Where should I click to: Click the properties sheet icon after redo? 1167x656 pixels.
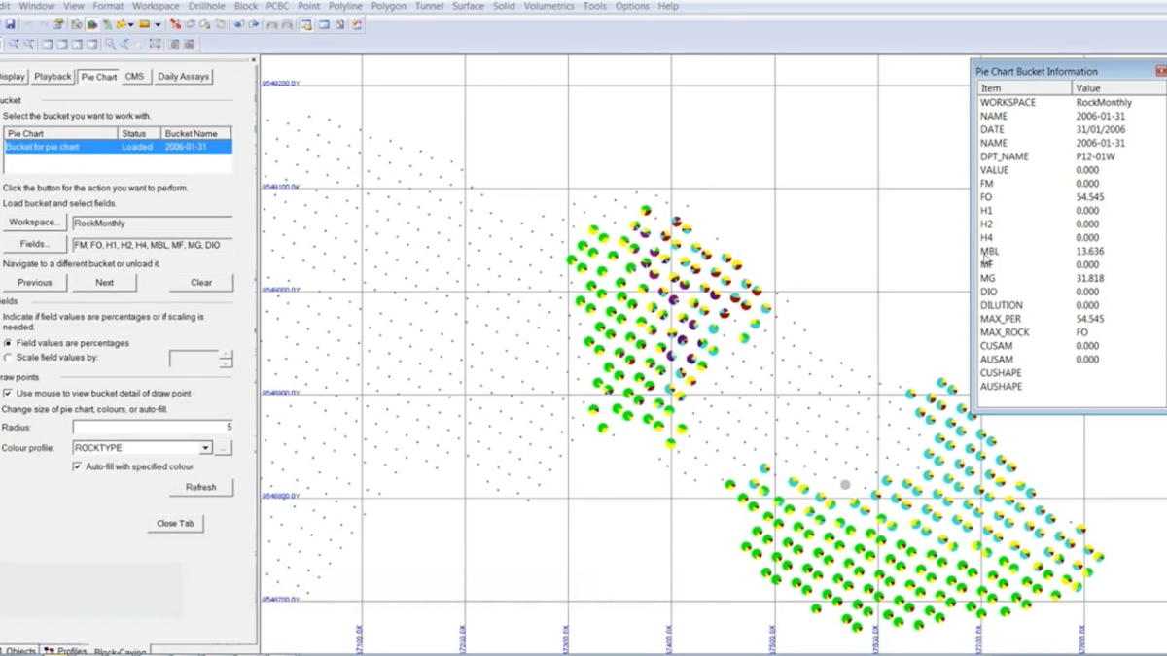tap(58, 24)
